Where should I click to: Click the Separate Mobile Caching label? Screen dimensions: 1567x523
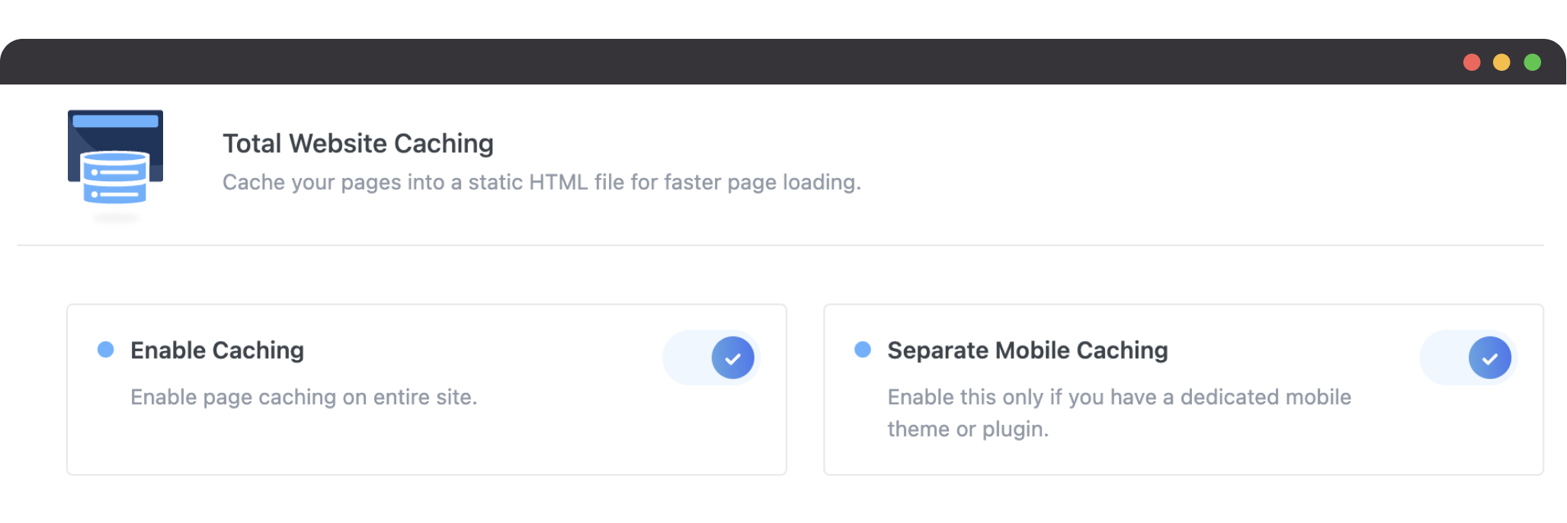click(1027, 350)
